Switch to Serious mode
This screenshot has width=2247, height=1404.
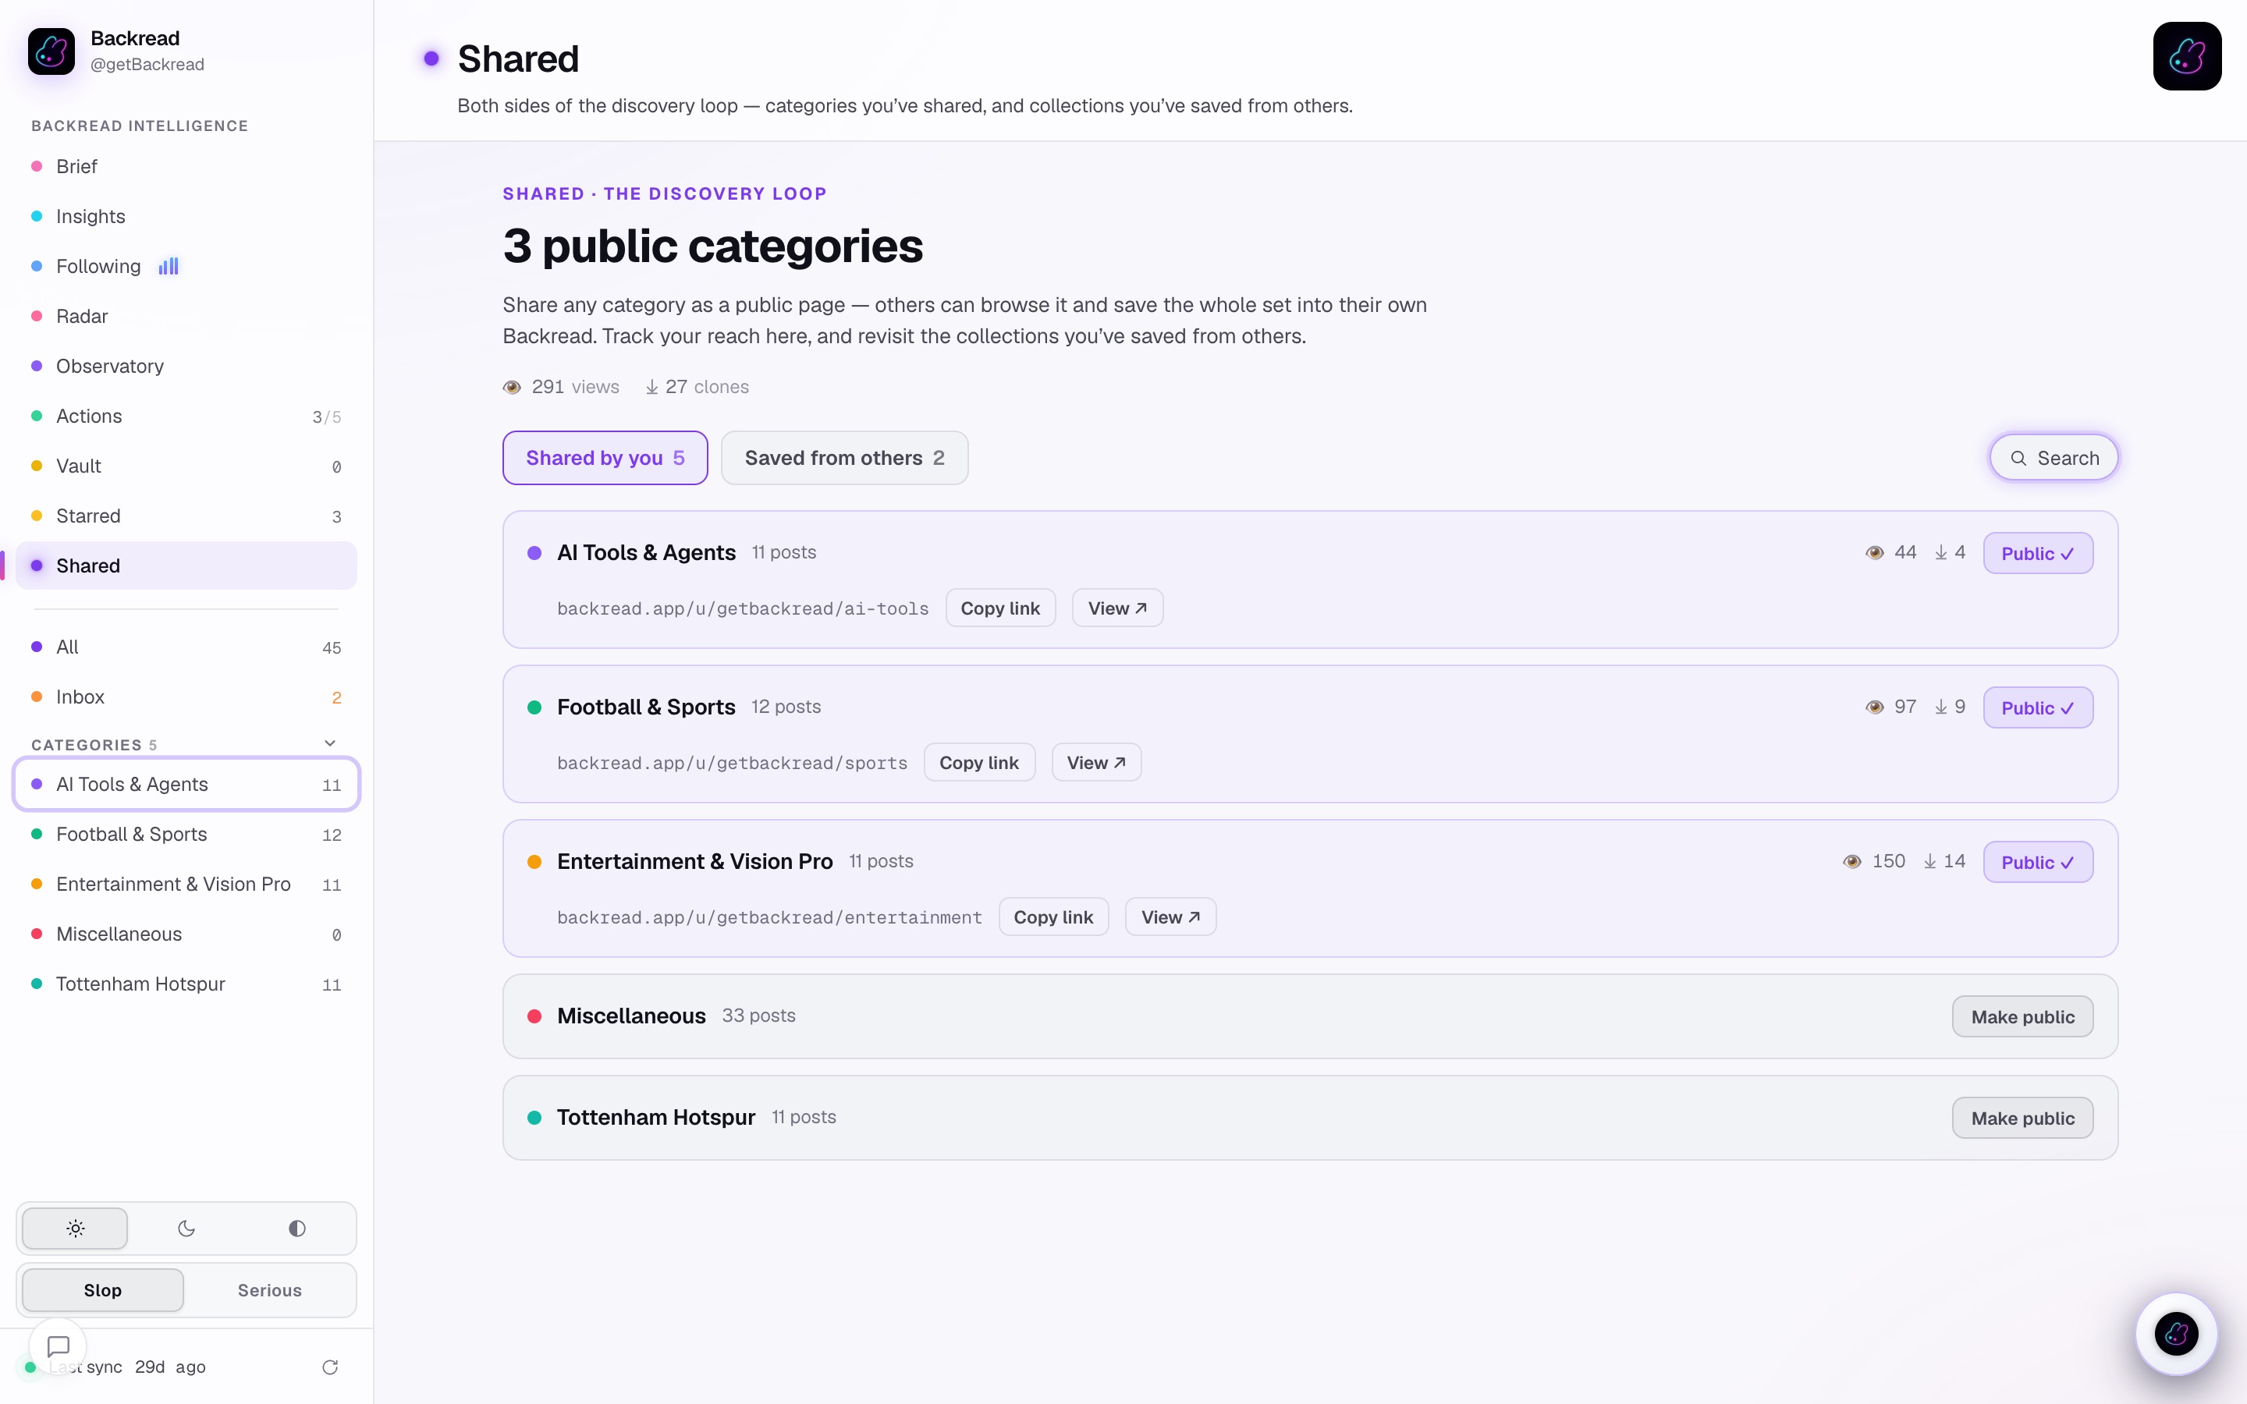click(x=269, y=1290)
